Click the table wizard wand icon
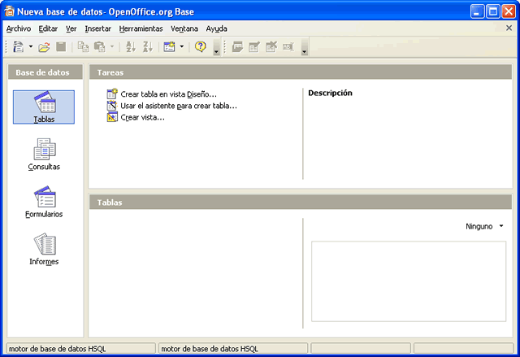The image size is (520, 357). click(112, 106)
